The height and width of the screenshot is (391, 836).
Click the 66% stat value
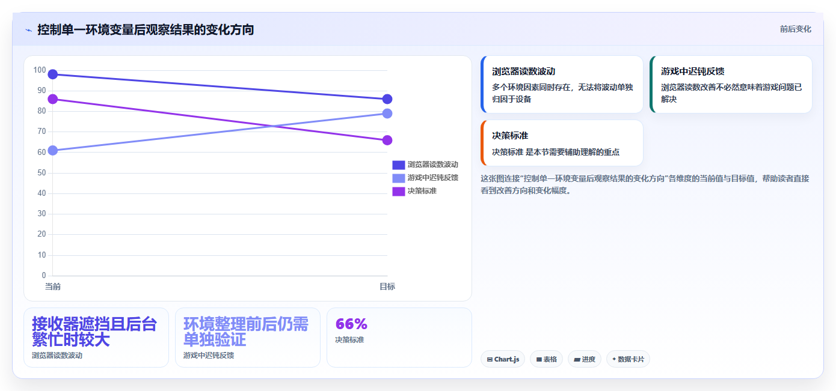click(x=351, y=324)
